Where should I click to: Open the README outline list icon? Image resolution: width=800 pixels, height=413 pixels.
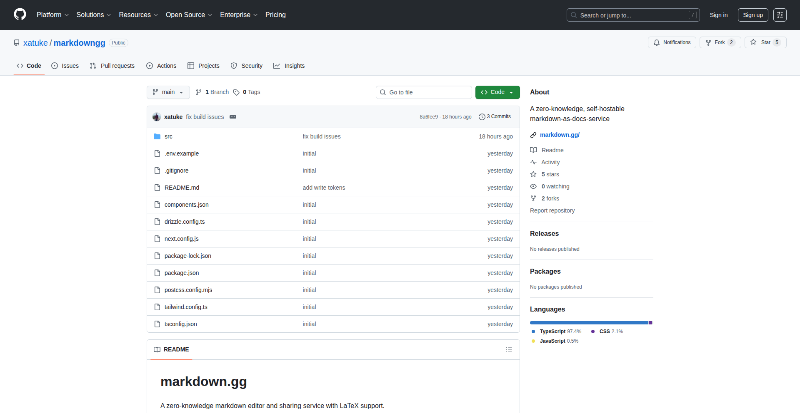click(509, 350)
